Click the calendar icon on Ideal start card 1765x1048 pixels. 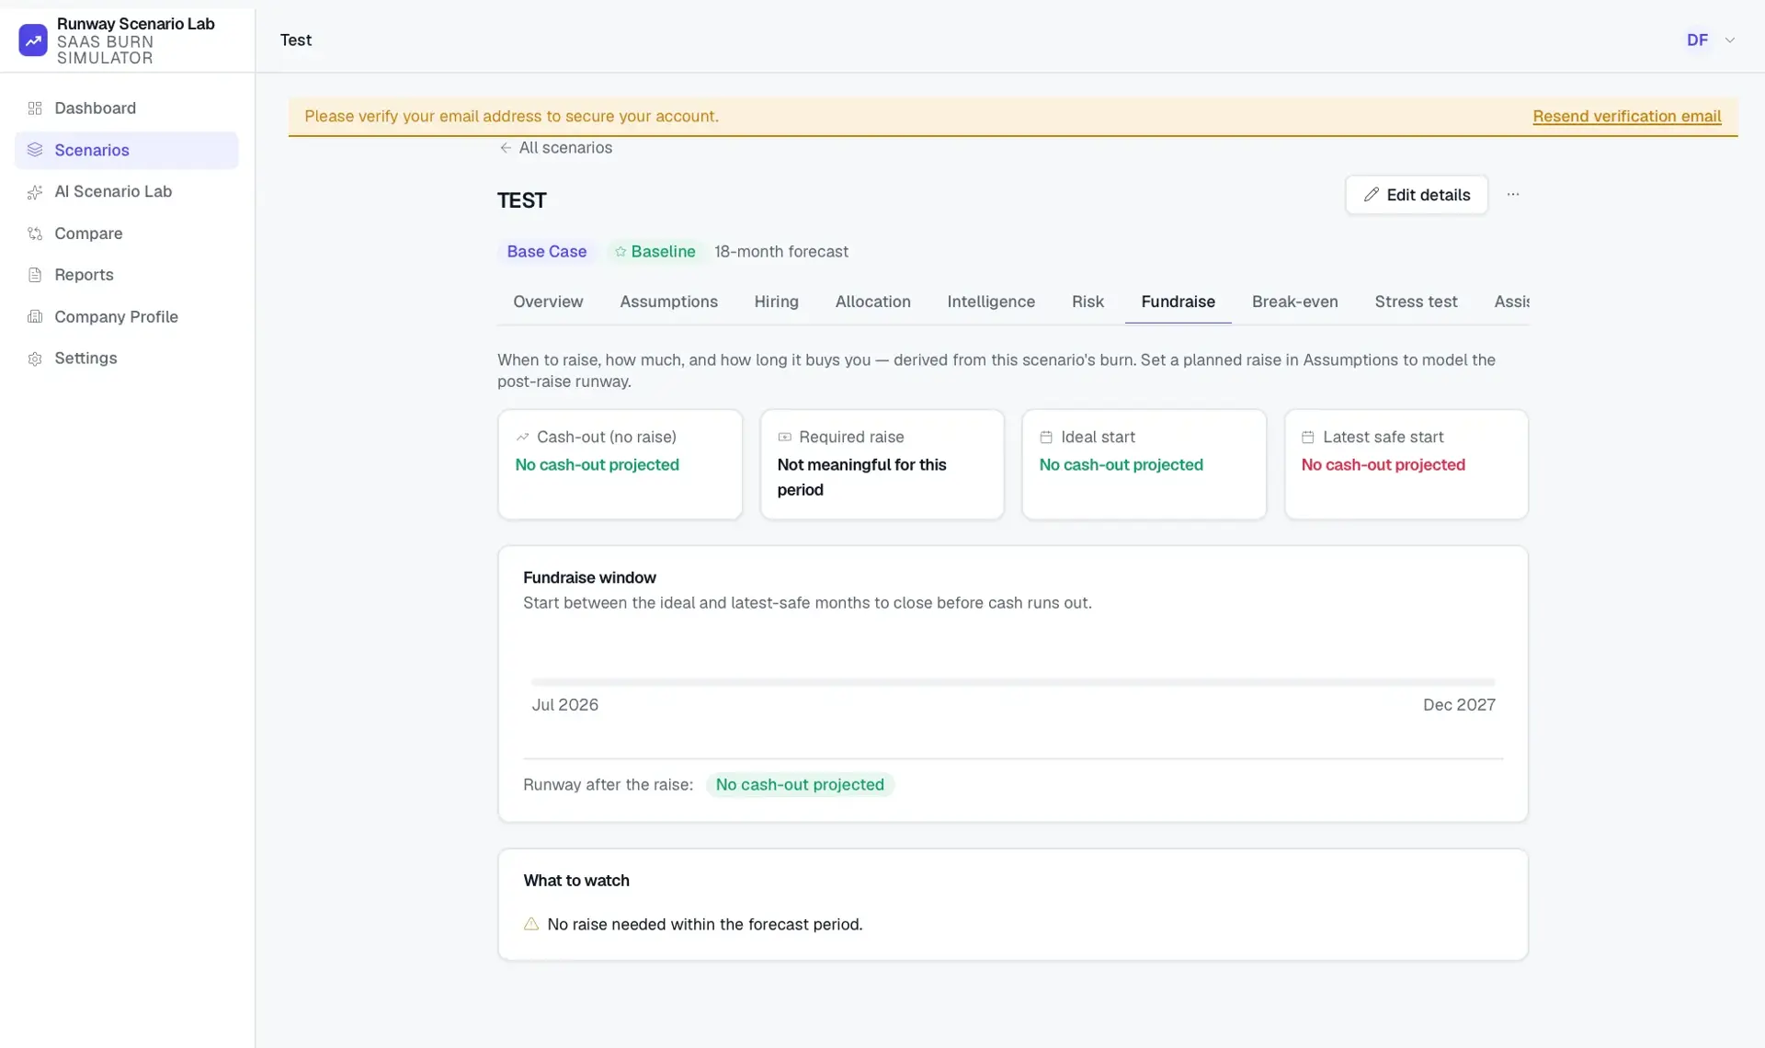pos(1046,438)
